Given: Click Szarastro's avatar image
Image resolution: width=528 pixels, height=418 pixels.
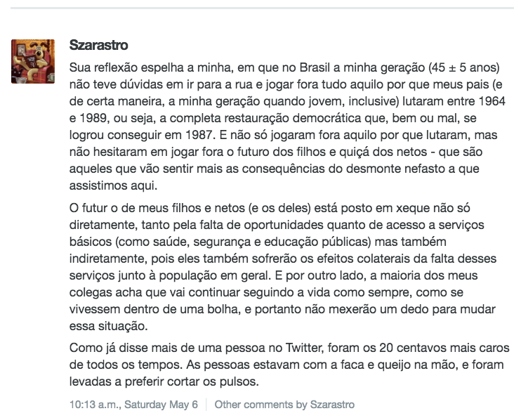Looking at the screenshot, I should pyautogui.click(x=33, y=61).
